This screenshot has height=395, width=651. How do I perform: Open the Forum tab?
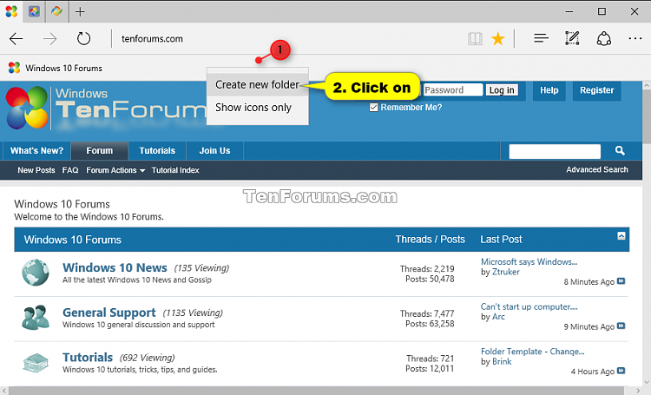tap(99, 151)
